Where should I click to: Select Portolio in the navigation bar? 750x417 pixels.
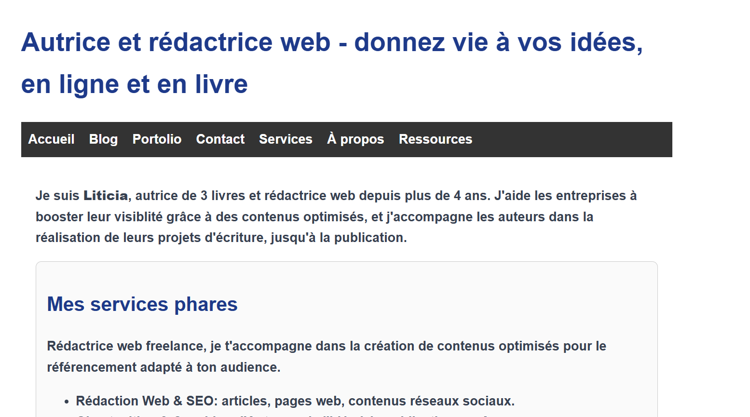click(x=156, y=139)
